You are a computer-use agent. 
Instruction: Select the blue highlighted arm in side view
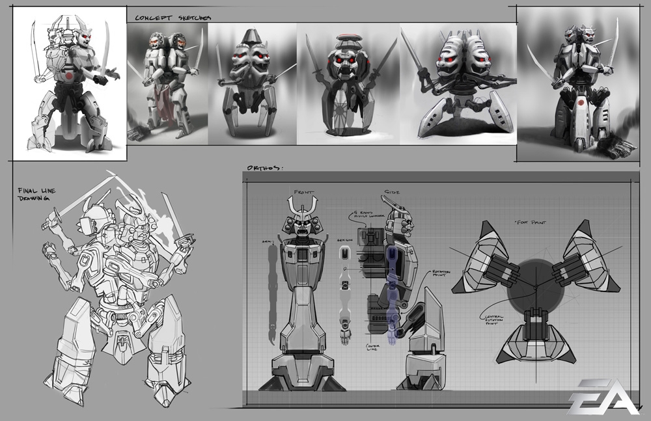[392, 295]
